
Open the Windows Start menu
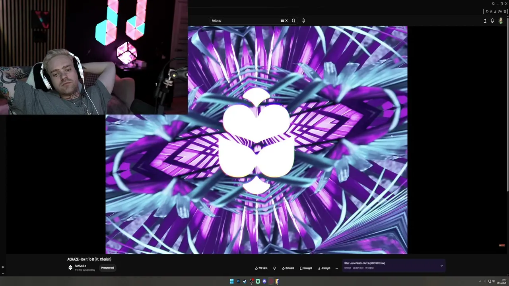(232, 281)
